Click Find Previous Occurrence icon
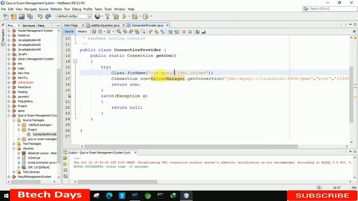The image size is (358, 201). click(x=125, y=32)
